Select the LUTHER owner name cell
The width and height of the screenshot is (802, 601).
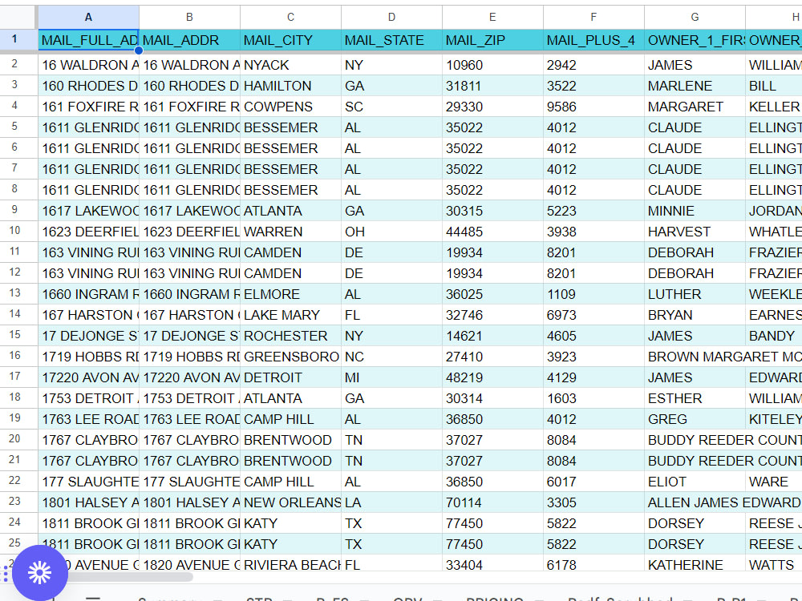point(695,294)
